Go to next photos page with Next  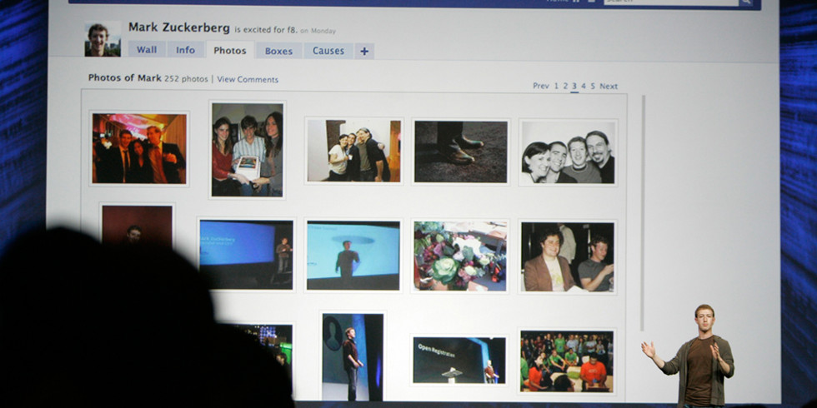click(x=609, y=86)
